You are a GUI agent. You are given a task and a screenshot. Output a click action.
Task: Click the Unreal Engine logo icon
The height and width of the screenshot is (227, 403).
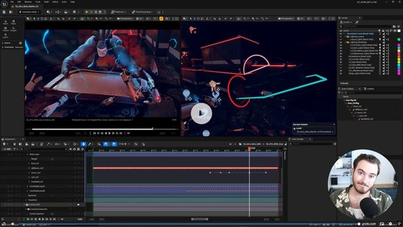click(4, 4)
